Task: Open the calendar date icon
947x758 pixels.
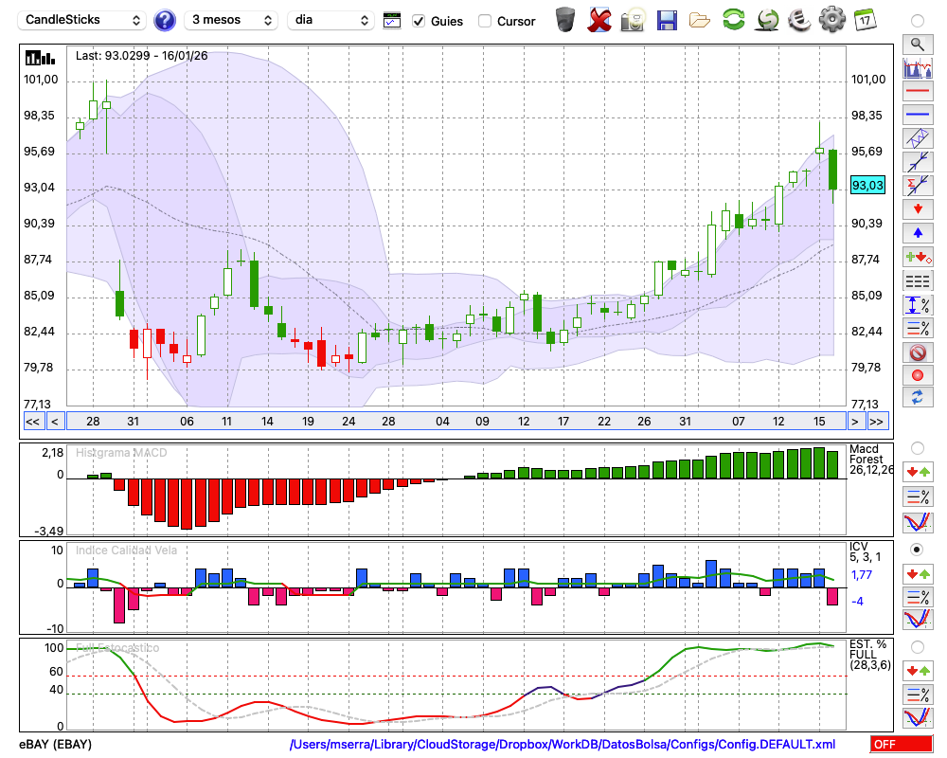Action: 864,20
